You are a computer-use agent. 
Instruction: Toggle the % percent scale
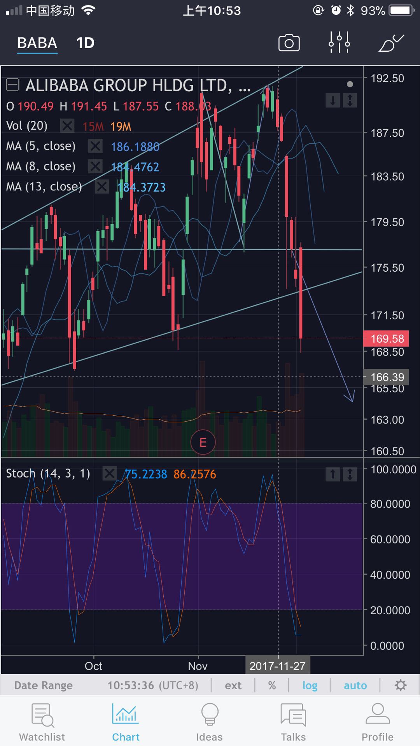(272, 685)
